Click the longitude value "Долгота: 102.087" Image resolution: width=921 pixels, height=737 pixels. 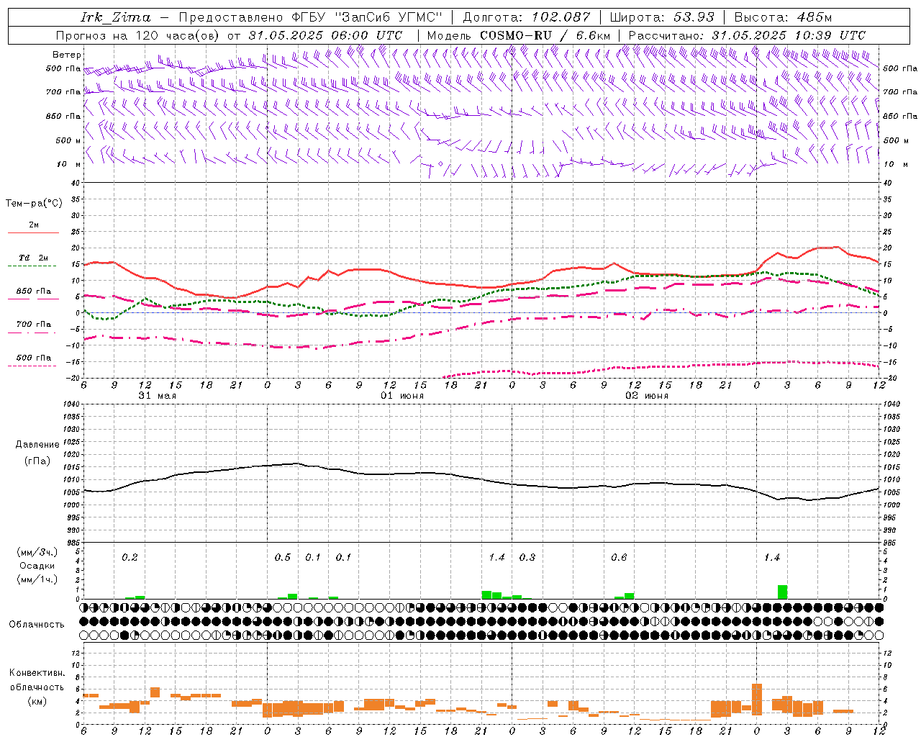coord(526,17)
